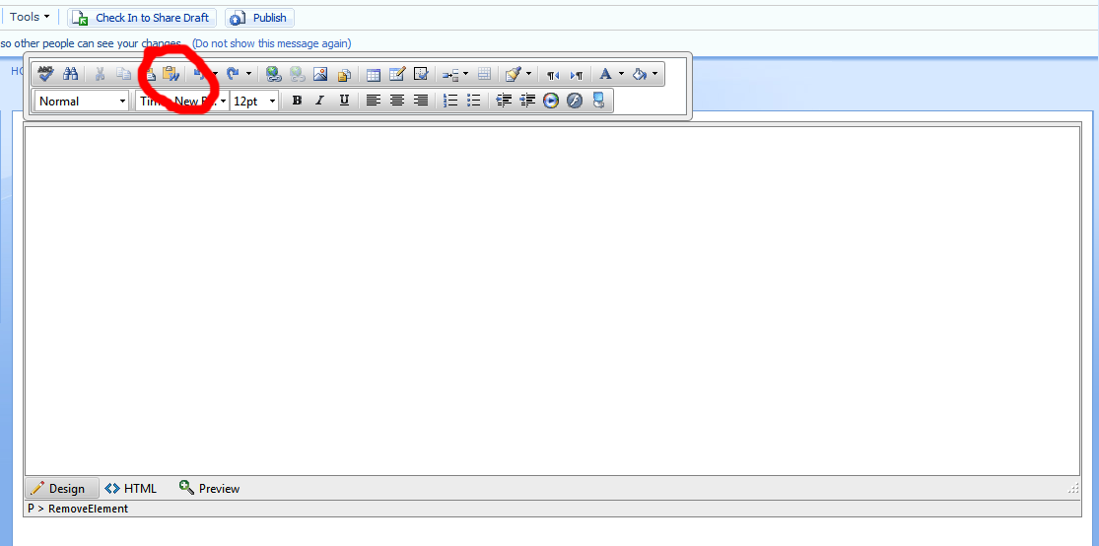Align text to the left
This screenshot has height=546, width=1099.
pos(374,101)
